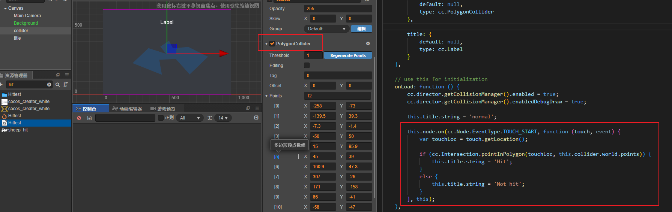Collapse the PolygonCollider component section
This screenshot has height=212, width=672.
[266, 44]
